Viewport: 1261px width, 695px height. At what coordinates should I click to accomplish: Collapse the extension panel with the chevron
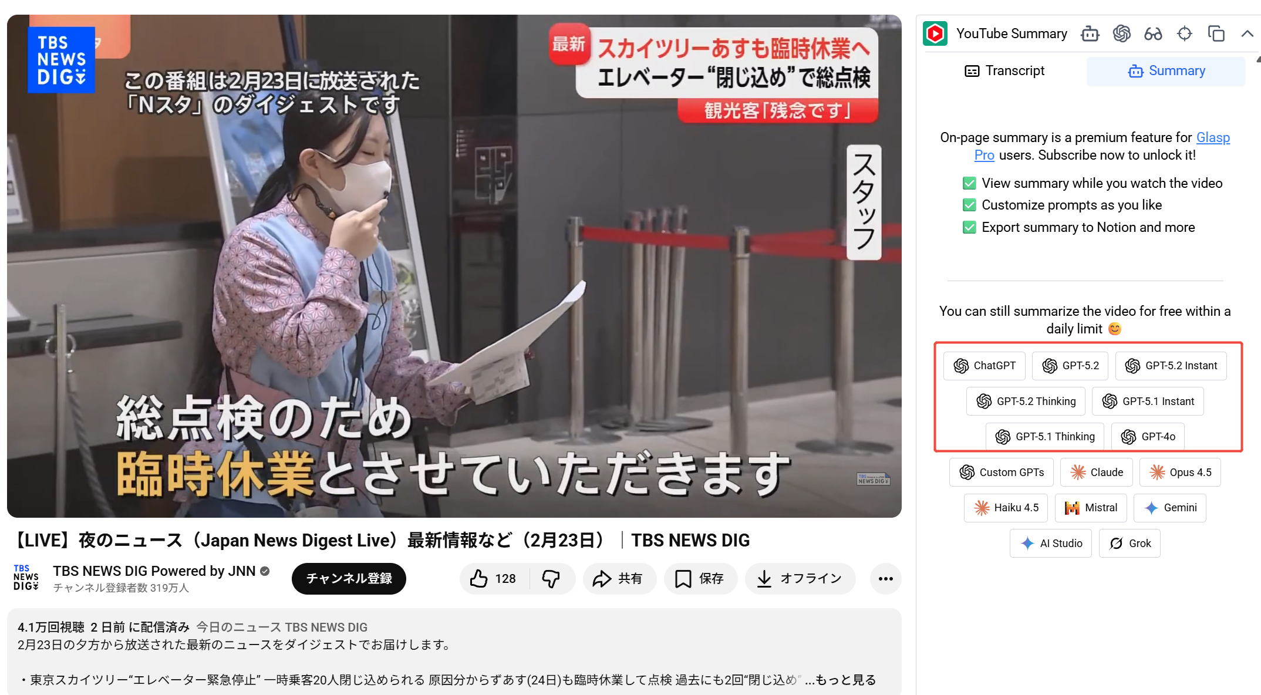click(x=1247, y=34)
